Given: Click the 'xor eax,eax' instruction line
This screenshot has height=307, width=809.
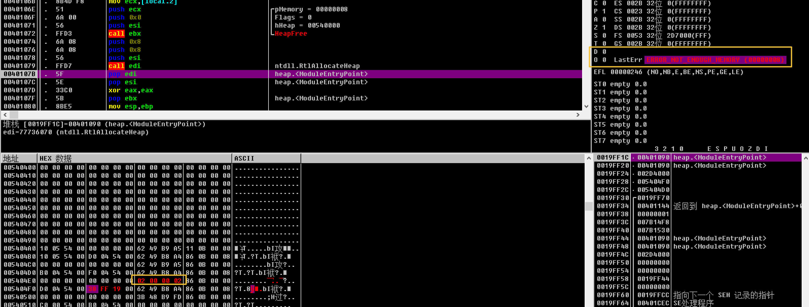Looking at the screenshot, I should 131,90.
